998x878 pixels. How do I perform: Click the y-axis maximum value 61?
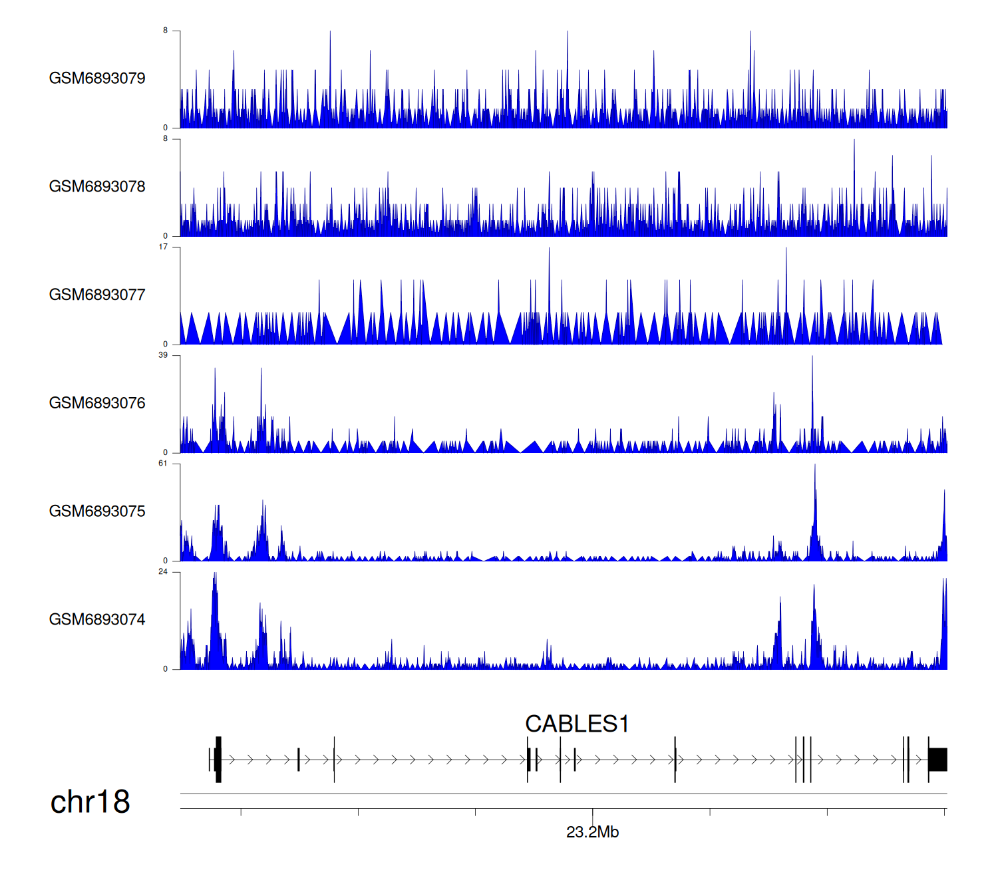[x=163, y=464]
